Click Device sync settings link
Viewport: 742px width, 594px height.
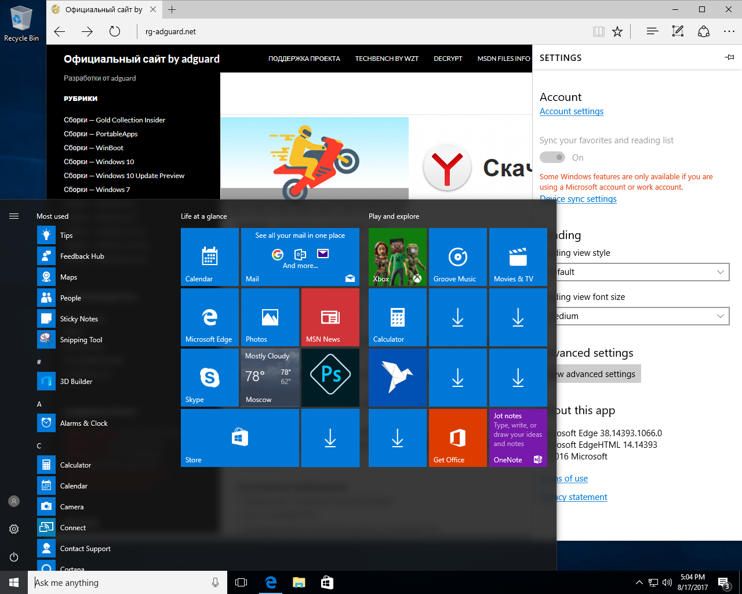tap(579, 199)
